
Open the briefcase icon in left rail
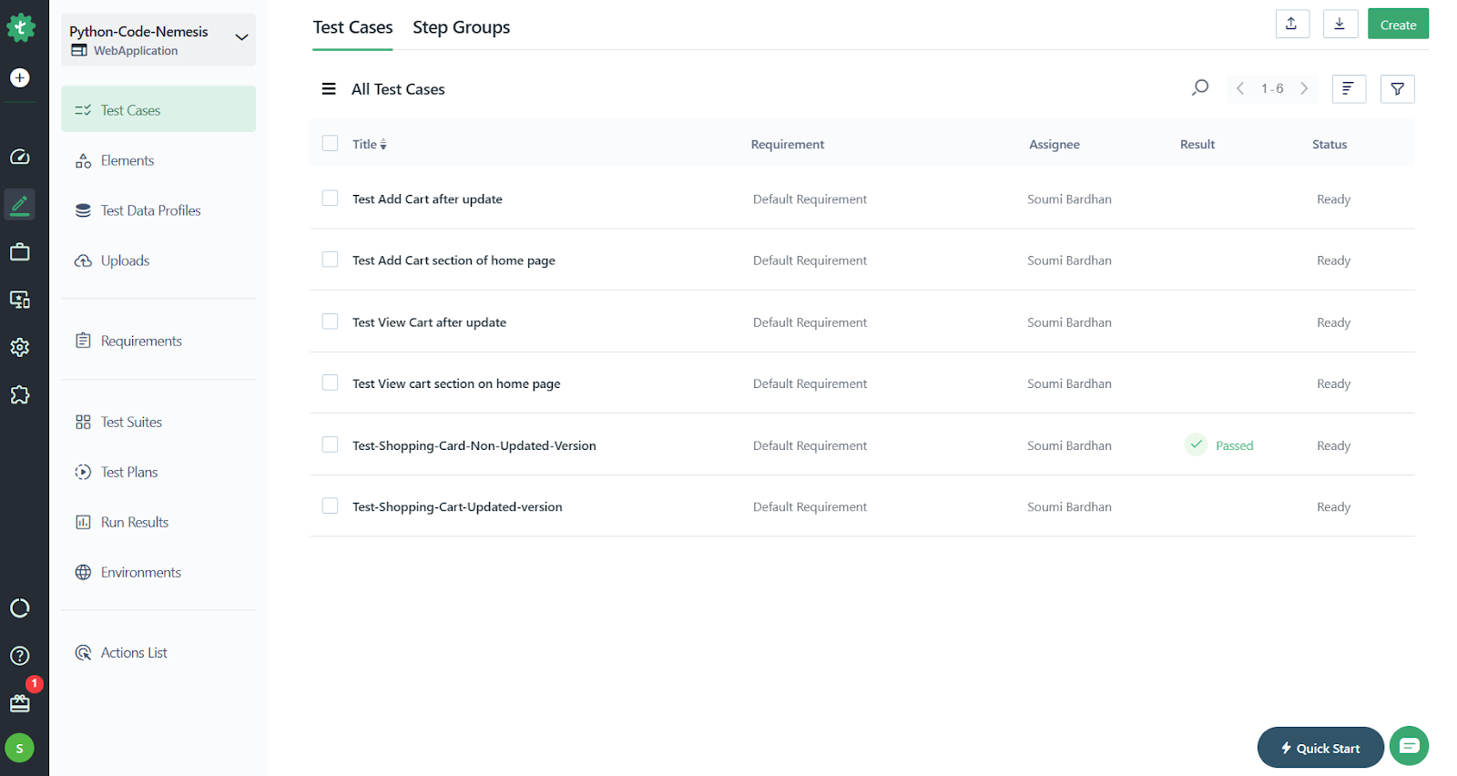20,252
